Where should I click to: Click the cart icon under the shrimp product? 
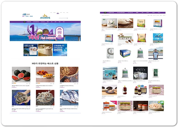point(53,107)
